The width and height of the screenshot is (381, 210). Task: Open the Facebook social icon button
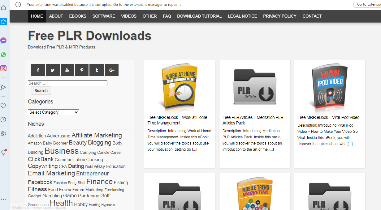point(38,70)
